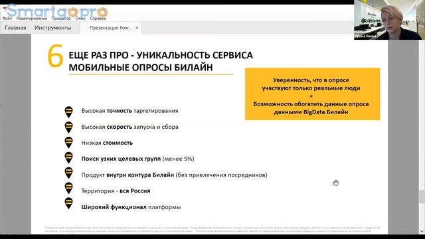Screen dimensions: 425x239
Task: Switch to the Инструменты tab
Action: click(x=52, y=28)
